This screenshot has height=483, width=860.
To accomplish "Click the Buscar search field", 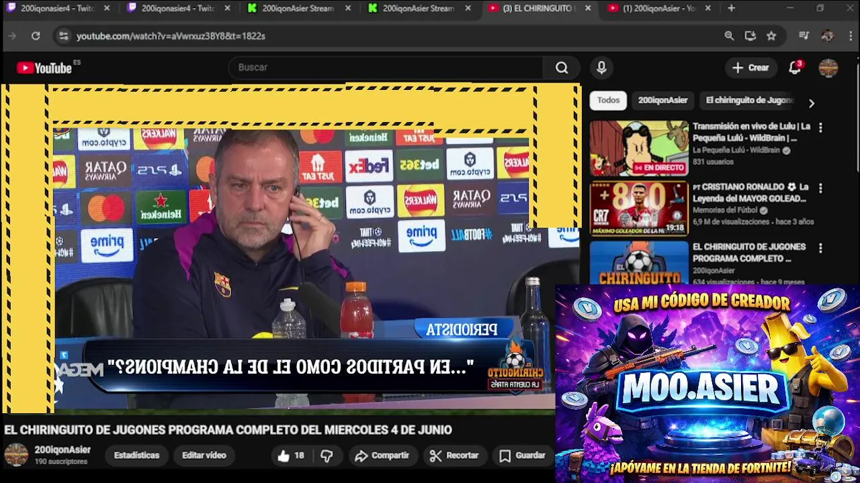I will [386, 67].
